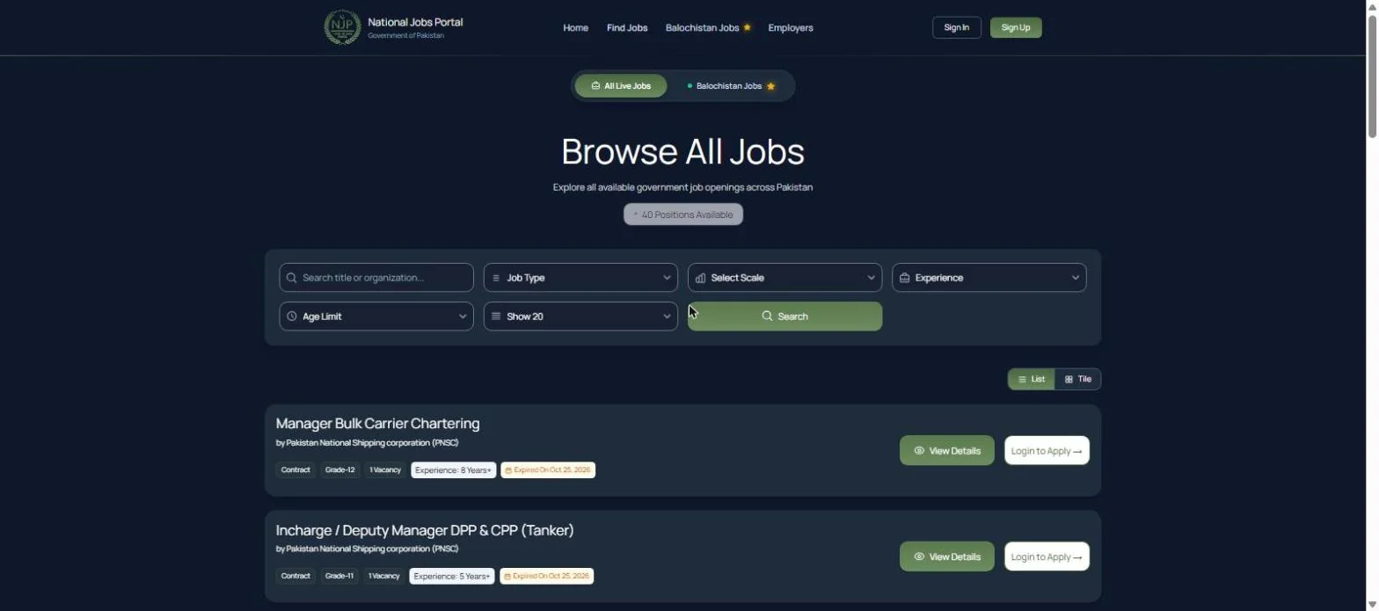The width and height of the screenshot is (1379, 611).
Task: Click the page vertical scrollbar thumb
Action: pos(1372,75)
